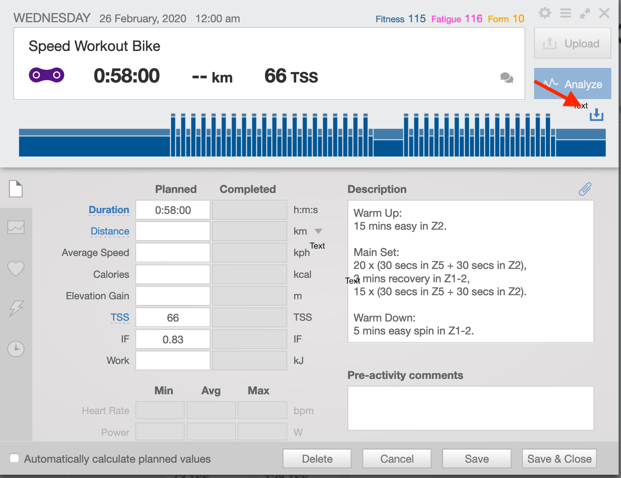621x478 pixels.
Task: Open the hamburger menu at top right
Action: (565, 13)
